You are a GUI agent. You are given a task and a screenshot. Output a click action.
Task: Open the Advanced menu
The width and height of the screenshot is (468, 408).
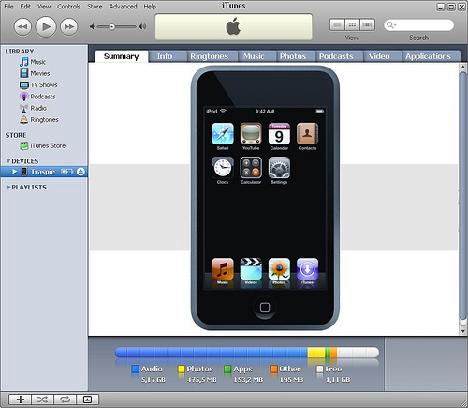click(123, 7)
